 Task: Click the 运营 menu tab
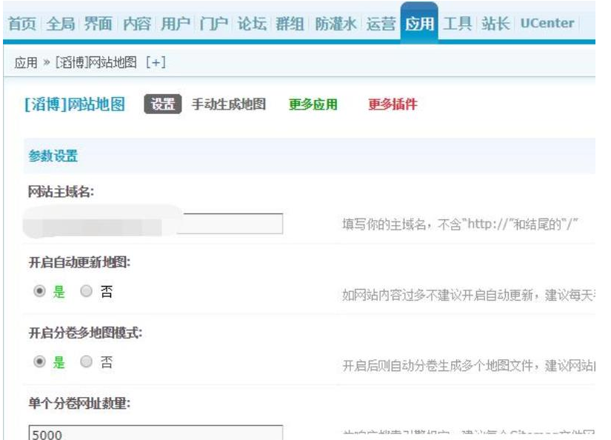pos(382,23)
